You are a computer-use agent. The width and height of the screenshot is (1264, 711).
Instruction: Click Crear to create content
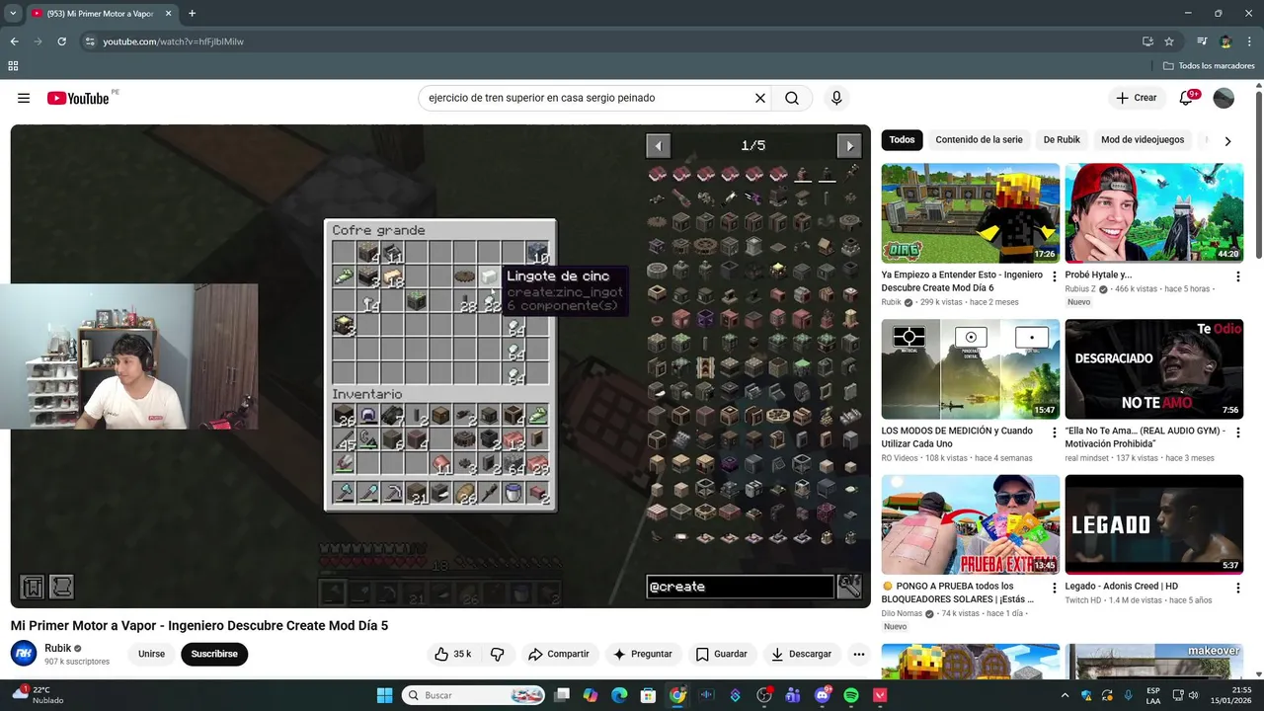[1136, 98]
